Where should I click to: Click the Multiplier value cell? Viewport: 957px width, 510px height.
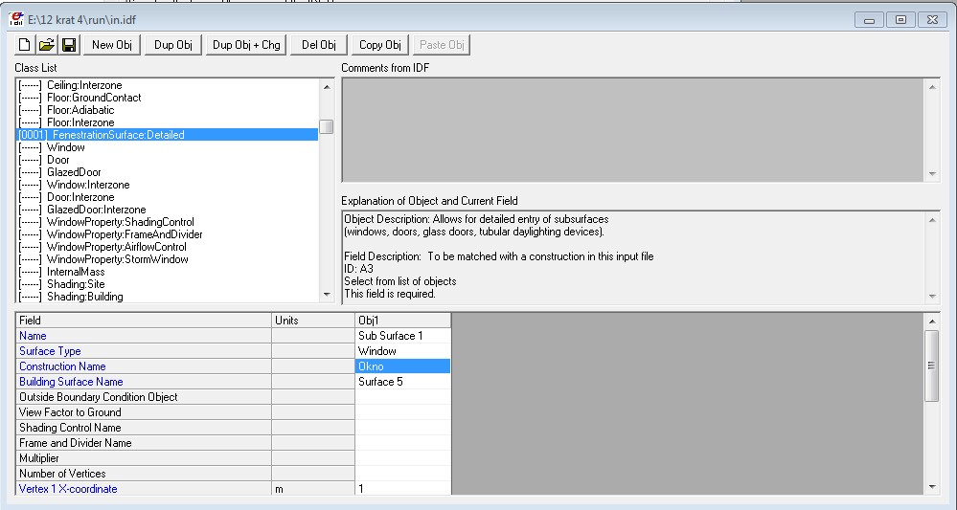pyautogui.click(x=402, y=457)
